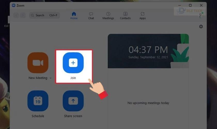Click the Share screen label
Viewport: 217px width, 129px height.
[x=73, y=116]
